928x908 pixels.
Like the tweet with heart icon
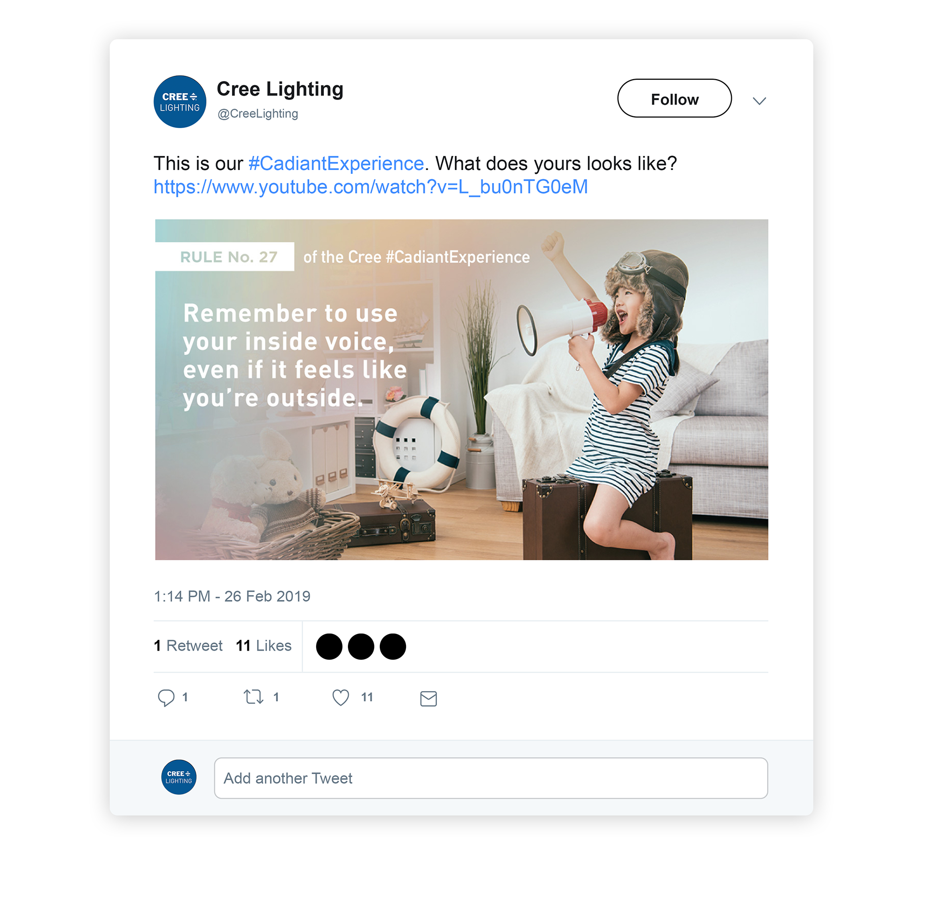coord(341,697)
